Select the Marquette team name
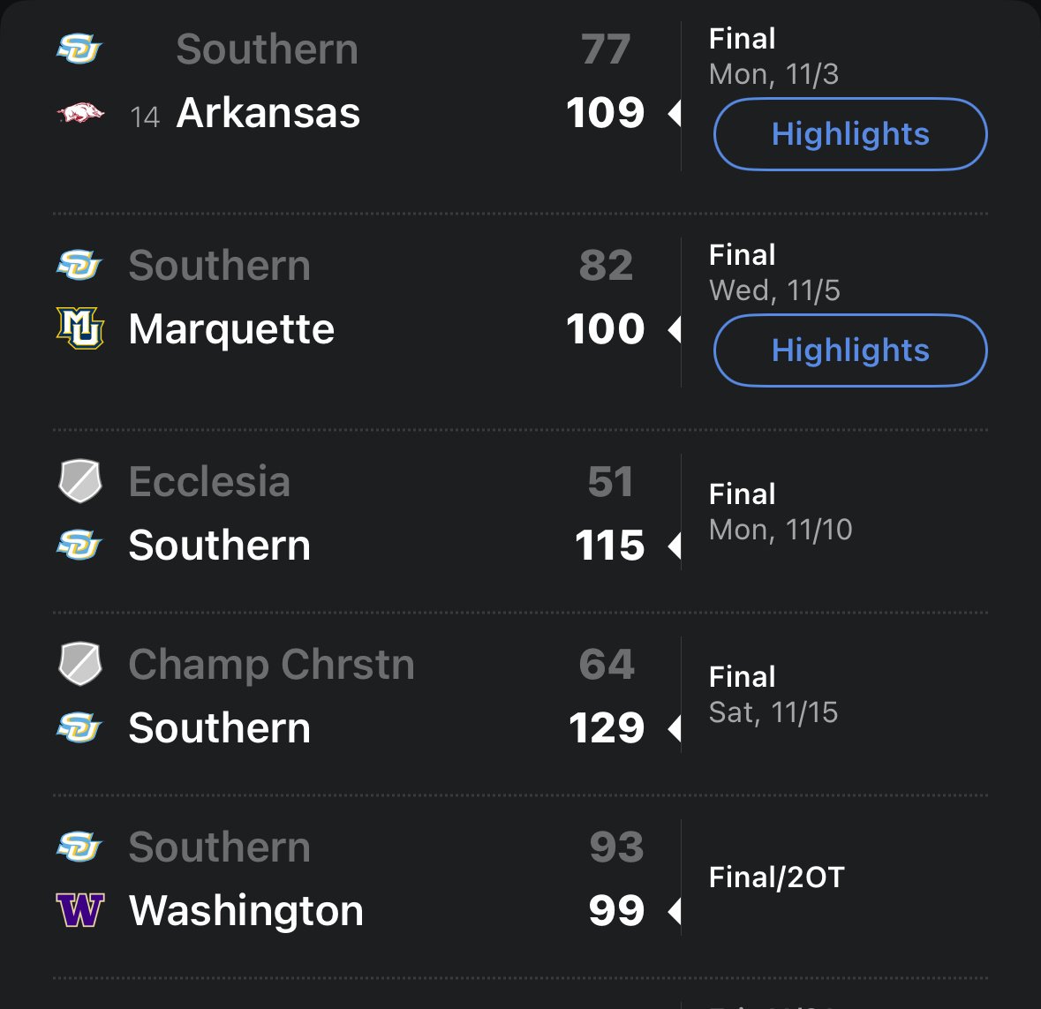The width and height of the screenshot is (1041, 1009). tap(231, 329)
